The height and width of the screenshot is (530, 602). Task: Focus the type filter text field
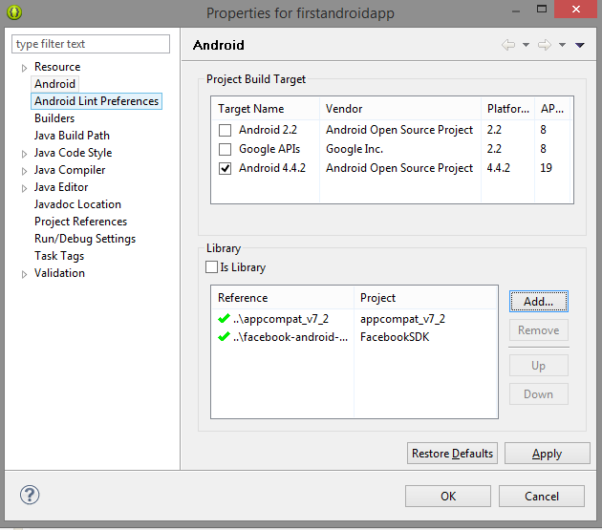pyautogui.click(x=91, y=44)
